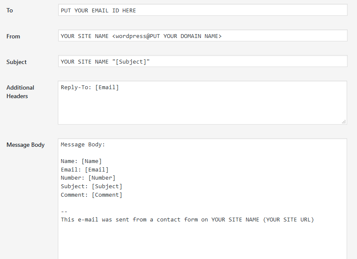Place cursor on "Email: [Email]" body line
Screen dimensions: 357x259
[x=85, y=169]
